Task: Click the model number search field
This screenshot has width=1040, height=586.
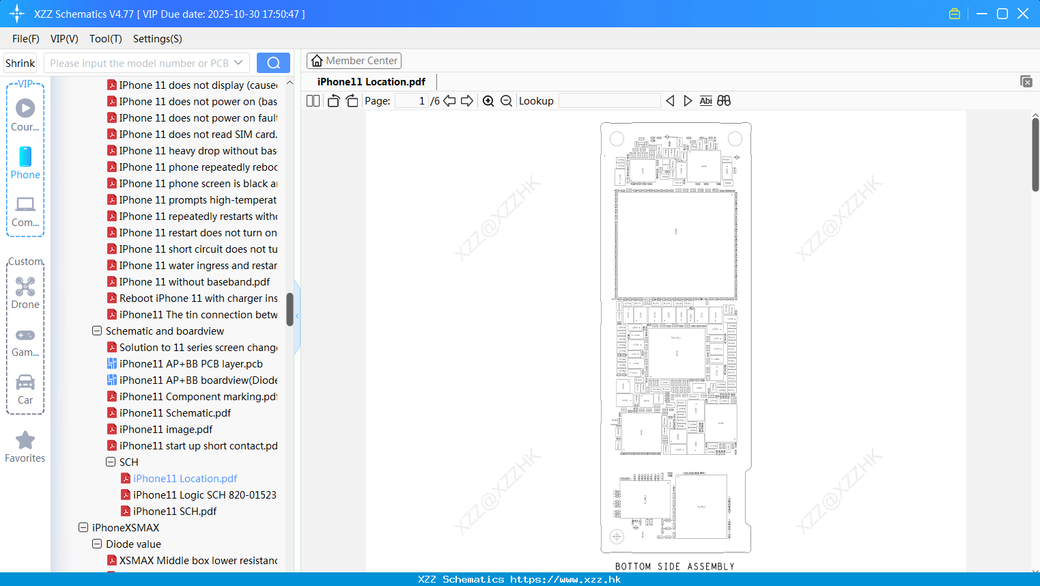Action: tap(139, 63)
